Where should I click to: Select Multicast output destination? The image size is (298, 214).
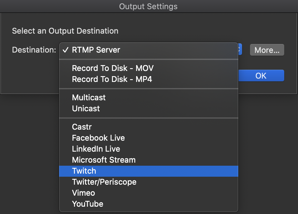point(89,98)
